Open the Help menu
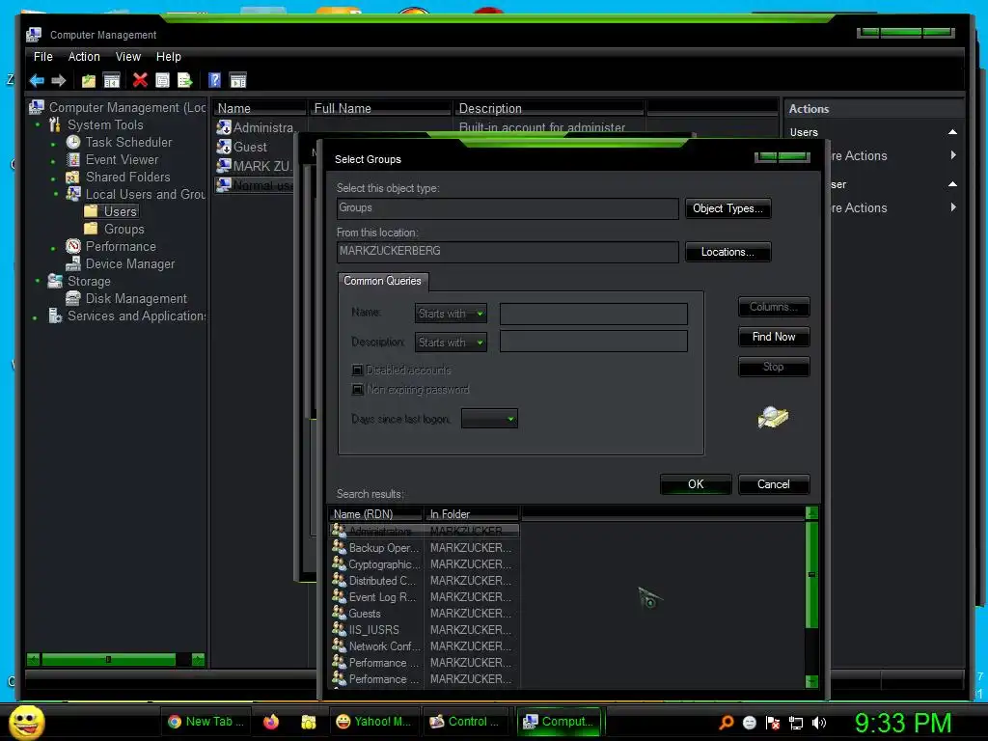 point(168,57)
